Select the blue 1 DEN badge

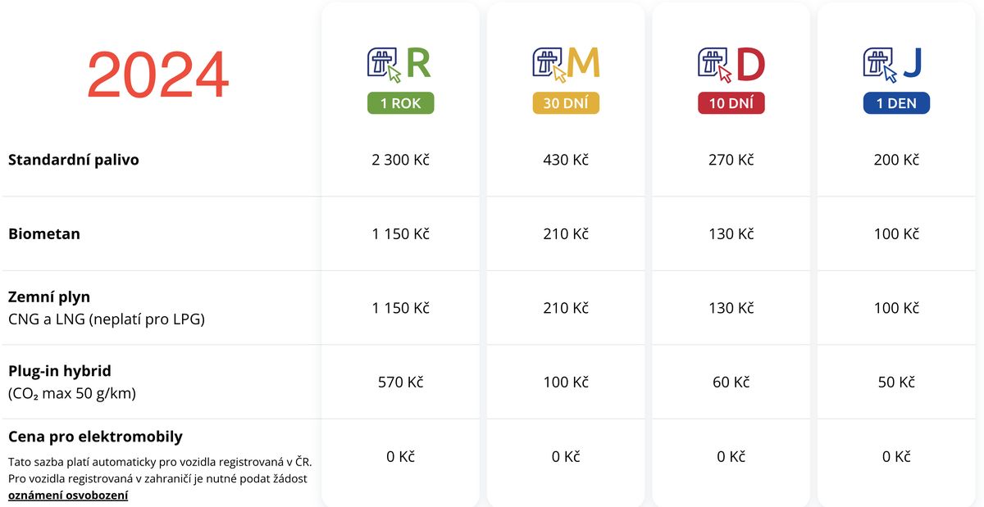tap(896, 104)
